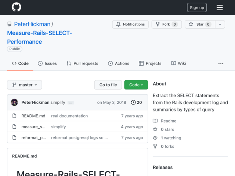
Task: Open the latest 'simplify' commit message
Action: click(x=58, y=102)
